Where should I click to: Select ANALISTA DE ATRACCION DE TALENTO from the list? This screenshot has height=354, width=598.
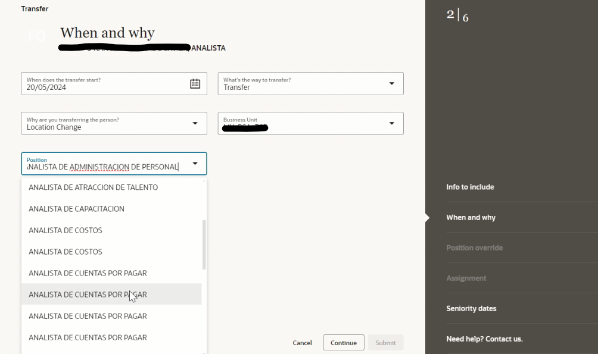click(92, 187)
